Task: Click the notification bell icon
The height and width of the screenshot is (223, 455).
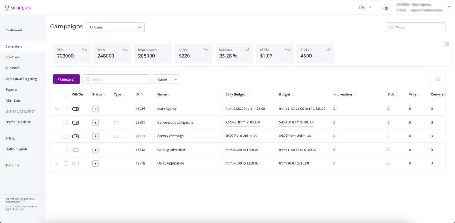Action: click(384, 7)
